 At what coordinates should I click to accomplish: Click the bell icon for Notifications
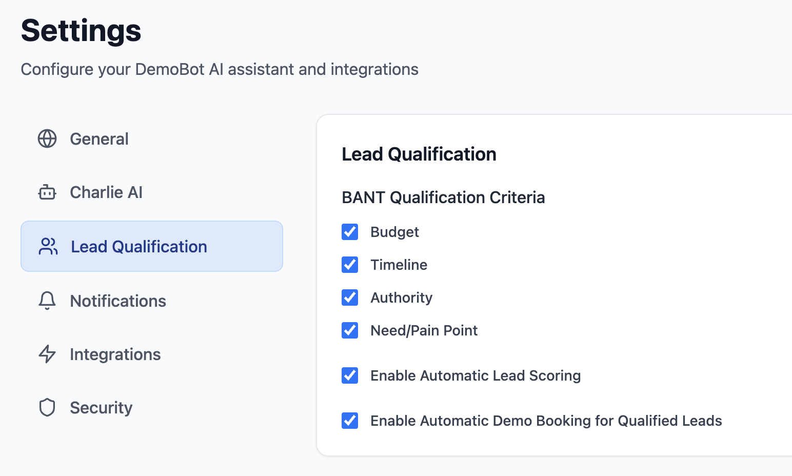(47, 301)
